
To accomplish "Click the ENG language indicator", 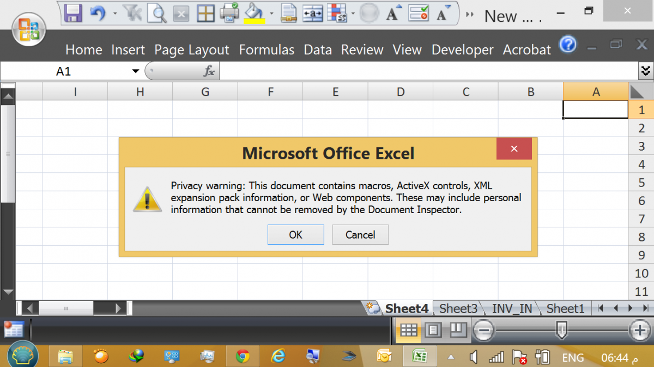I will pos(573,358).
